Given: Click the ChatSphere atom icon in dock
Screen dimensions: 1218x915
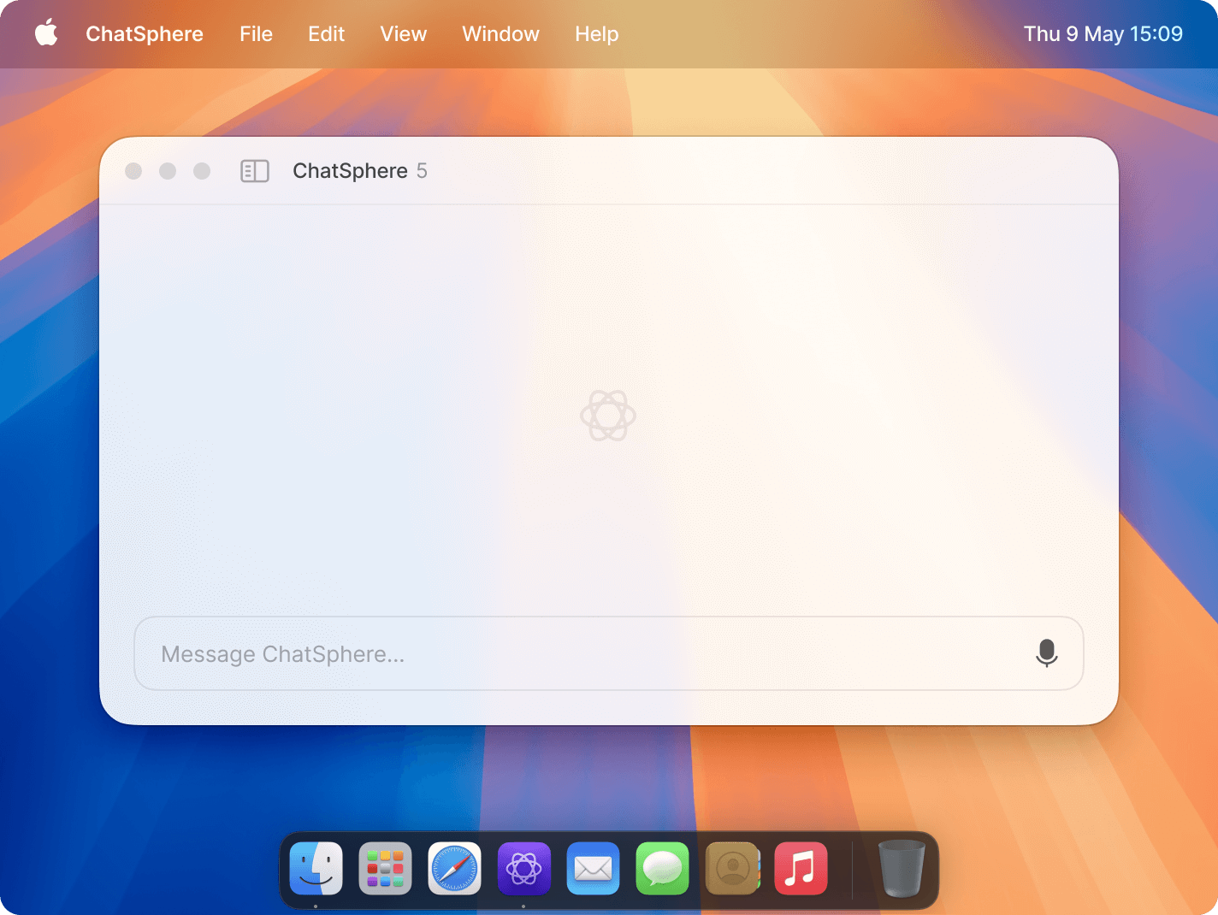Looking at the screenshot, I should coord(523,869).
